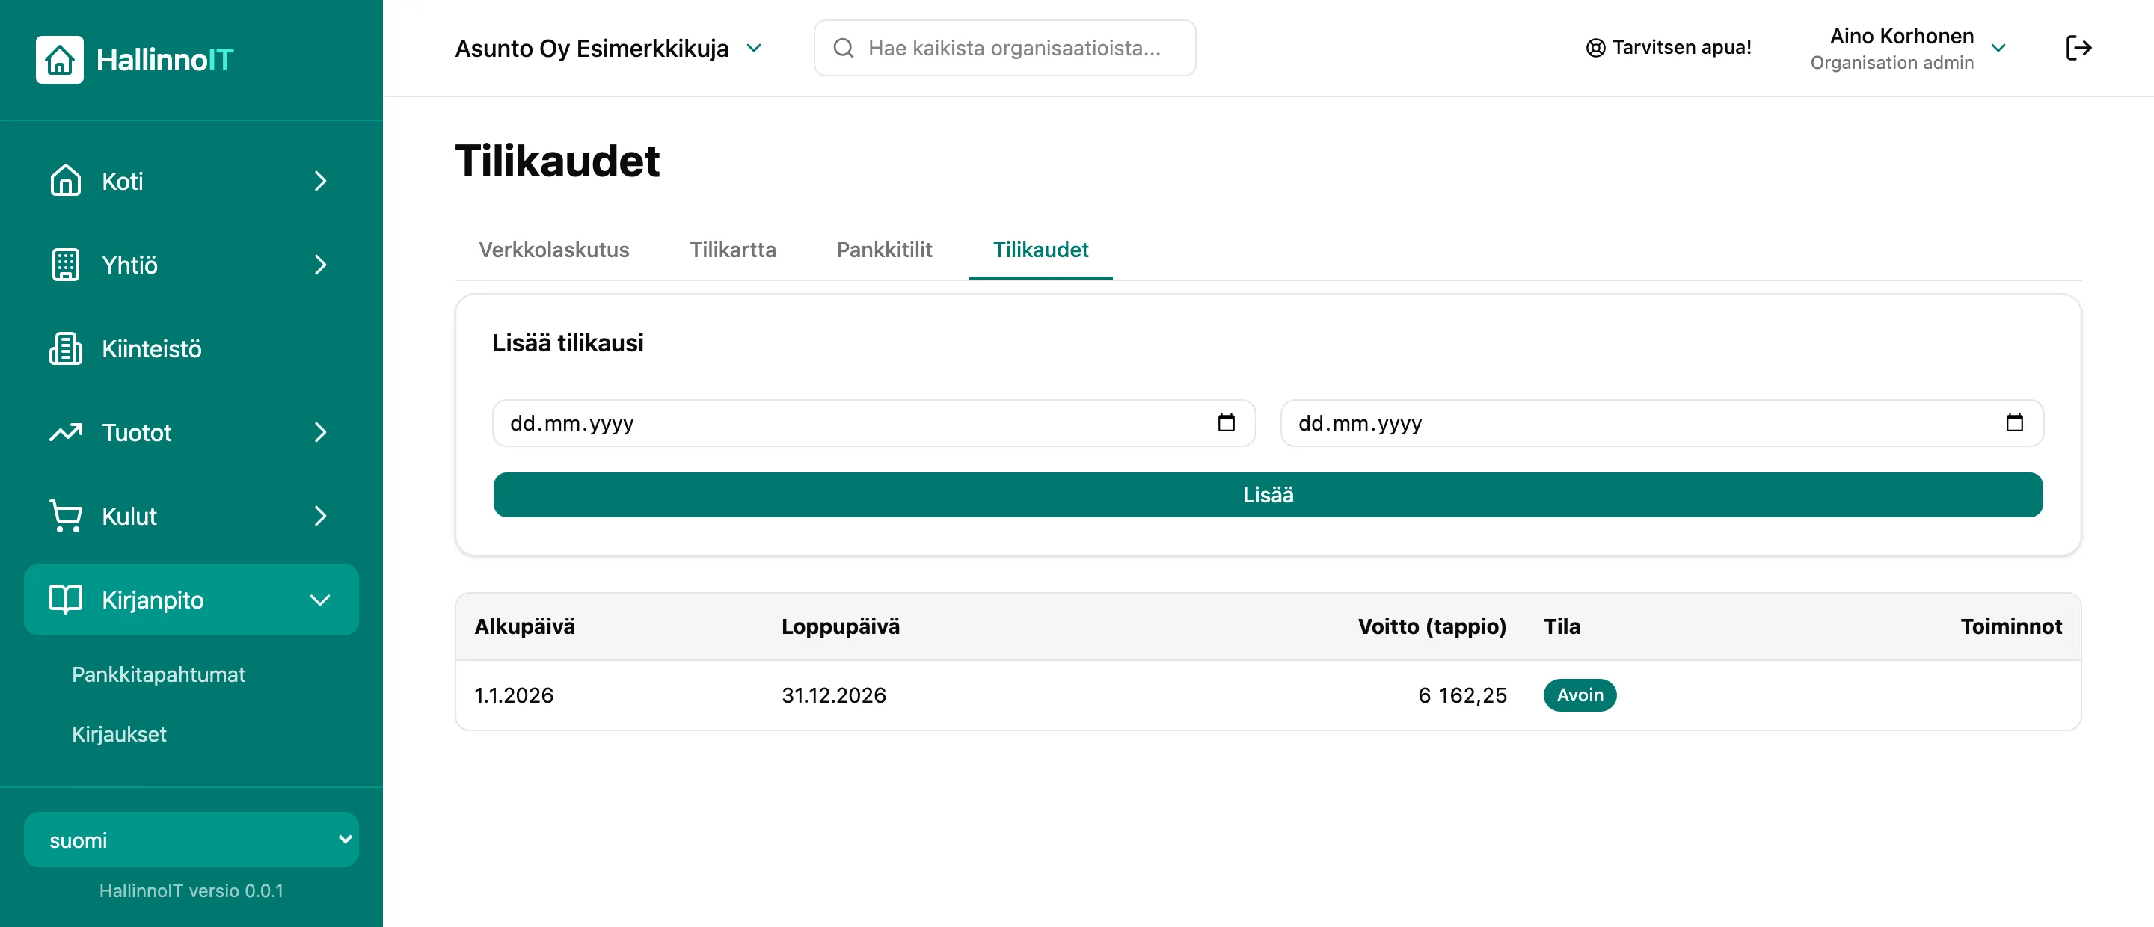The image size is (2154, 927).
Task: Open the suomi language dropdown
Action: [x=191, y=840]
